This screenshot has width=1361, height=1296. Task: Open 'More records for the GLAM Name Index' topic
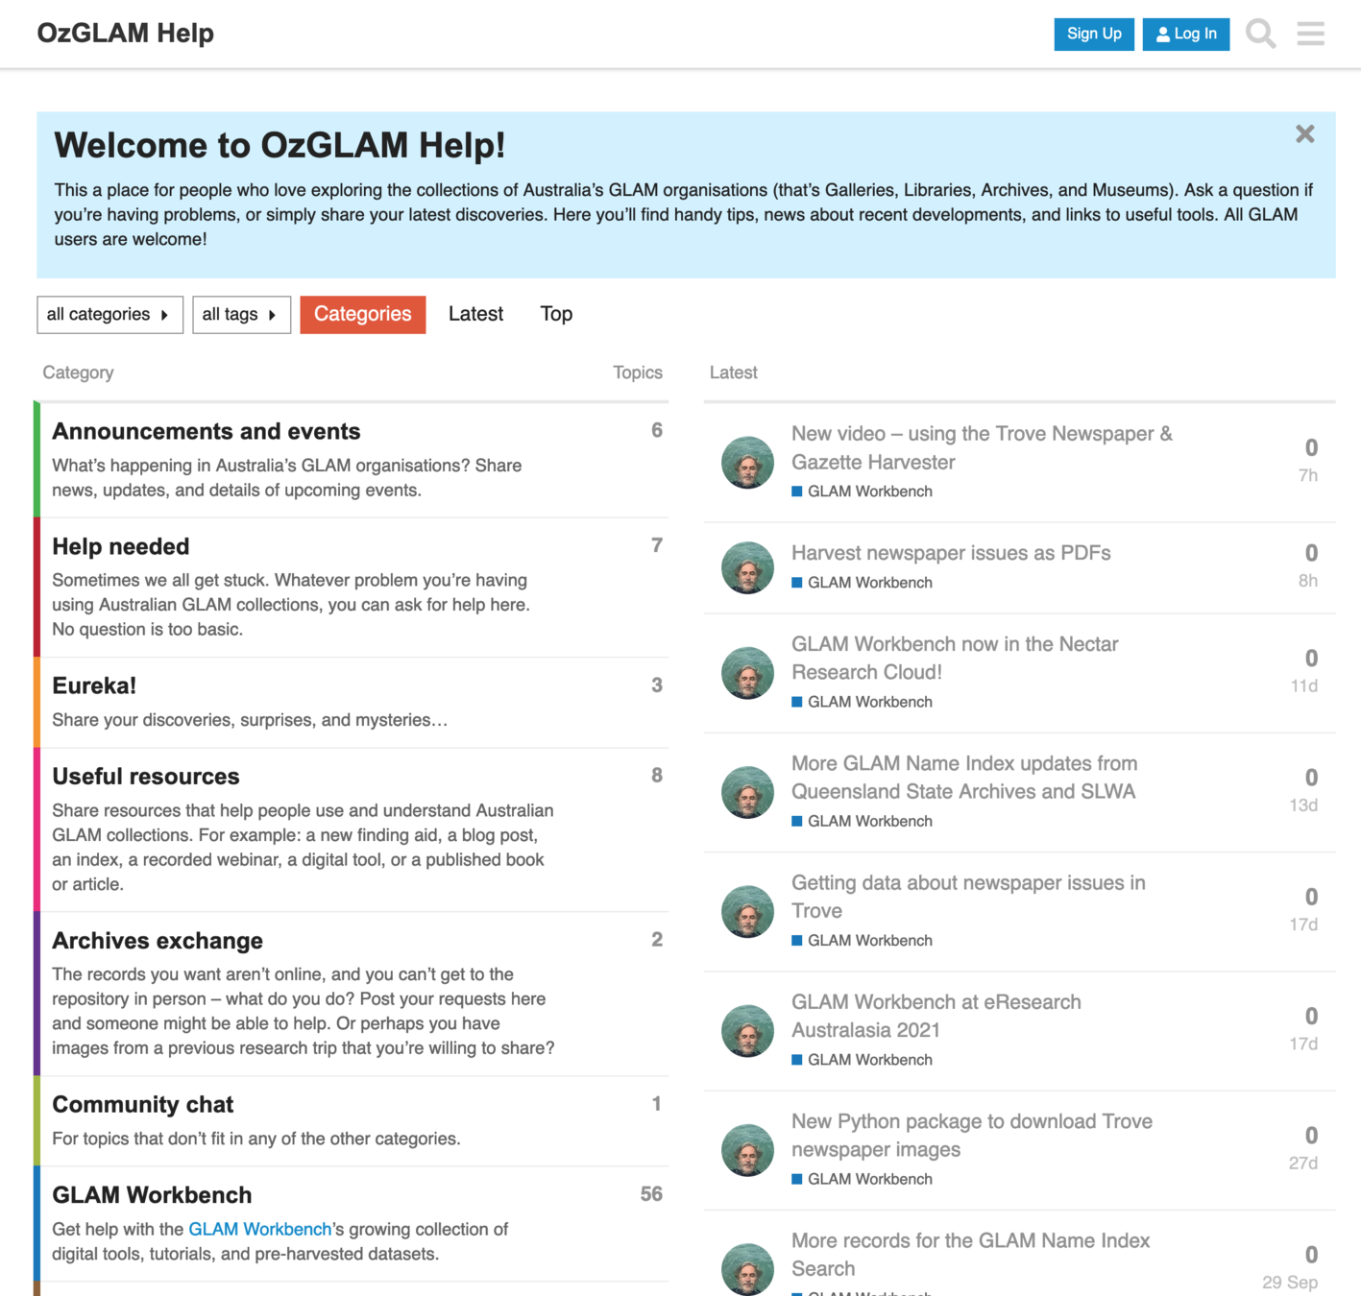[x=970, y=1254]
